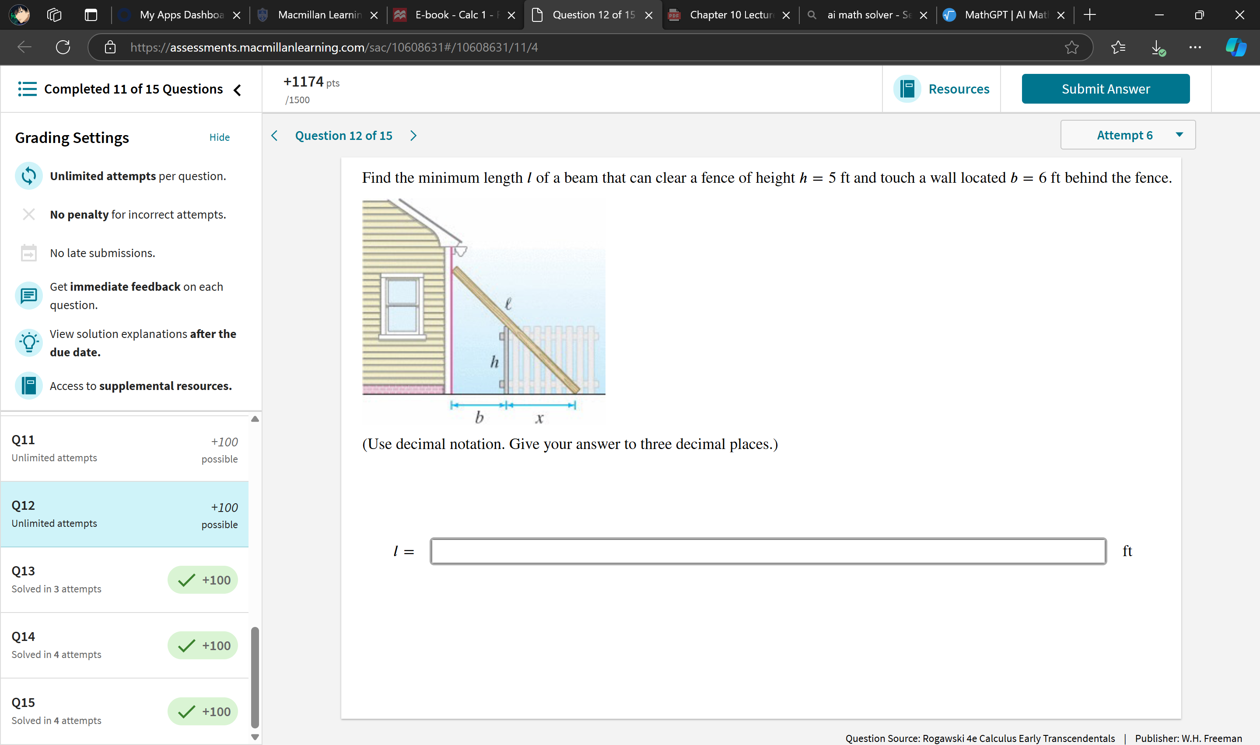This screenshot has width=1260, height=745.
Task: Close the Macmillan Learning tab
Action: pos(374,16)
